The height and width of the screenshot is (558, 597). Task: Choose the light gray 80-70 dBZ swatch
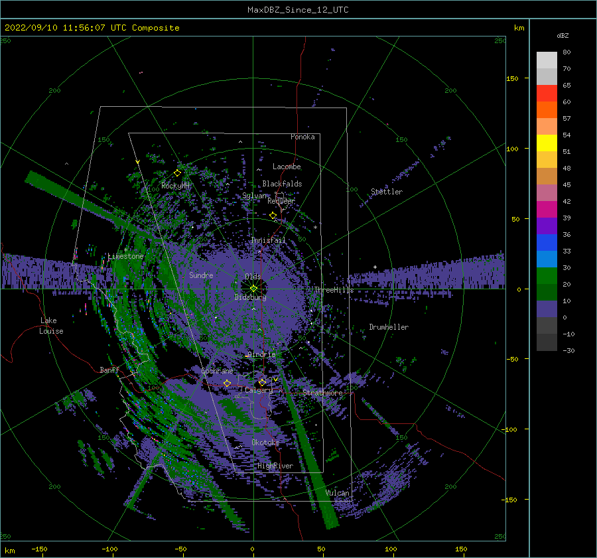coord(547,60)
